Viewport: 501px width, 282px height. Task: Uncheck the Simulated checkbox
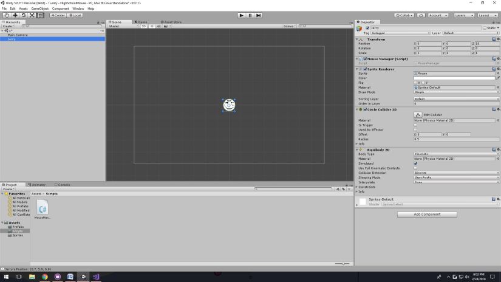415,163
